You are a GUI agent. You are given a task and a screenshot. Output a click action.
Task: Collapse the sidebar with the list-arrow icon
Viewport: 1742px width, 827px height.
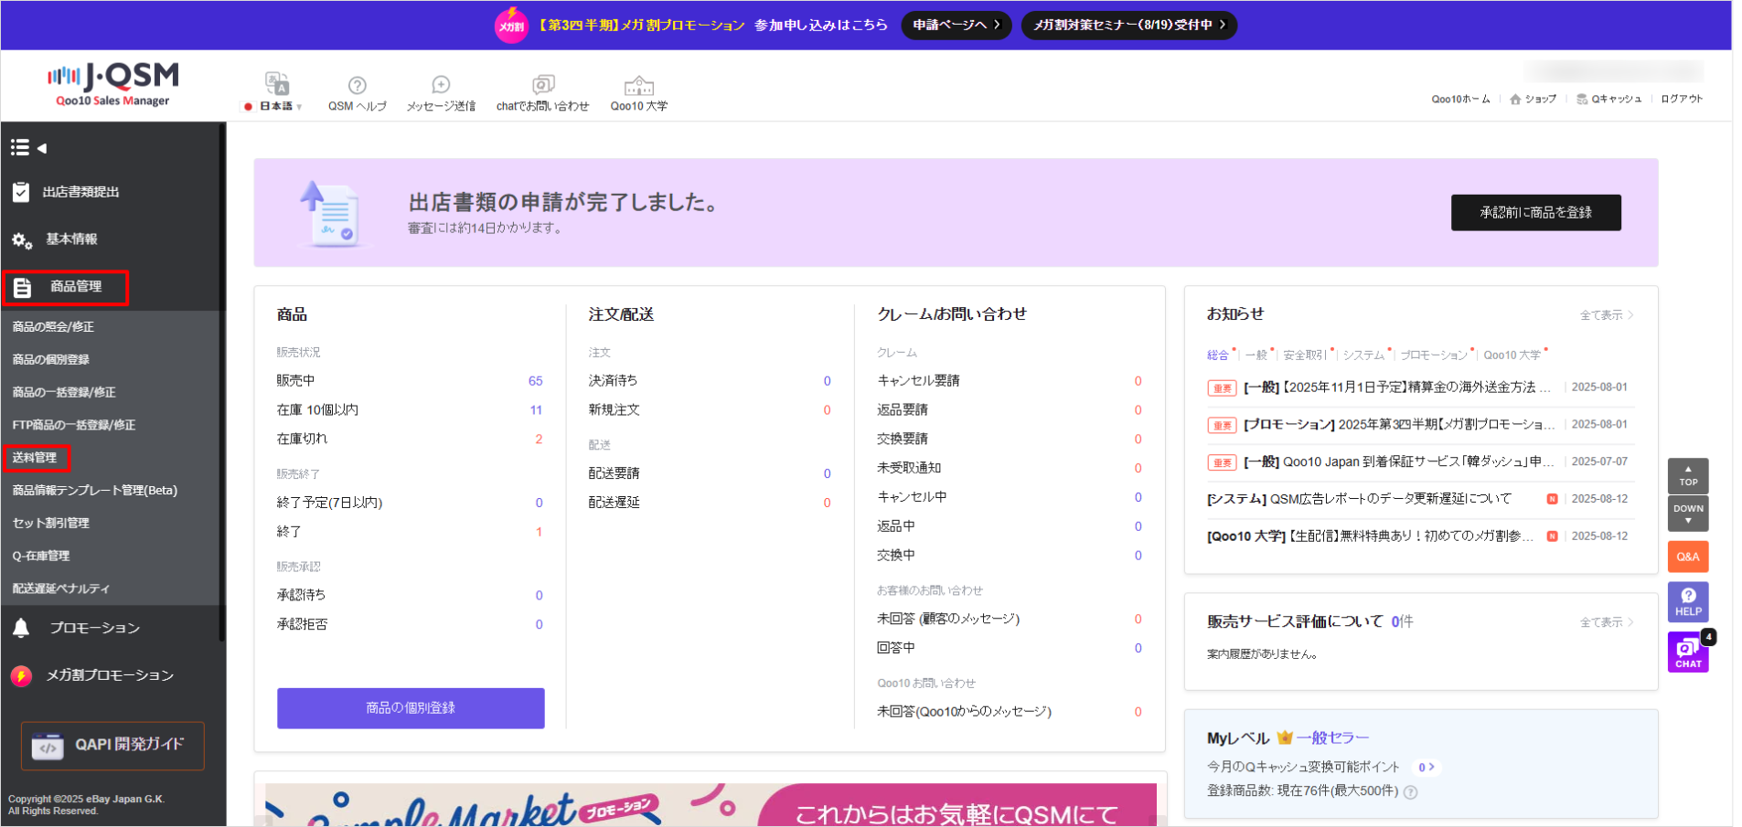click(28, 147)
